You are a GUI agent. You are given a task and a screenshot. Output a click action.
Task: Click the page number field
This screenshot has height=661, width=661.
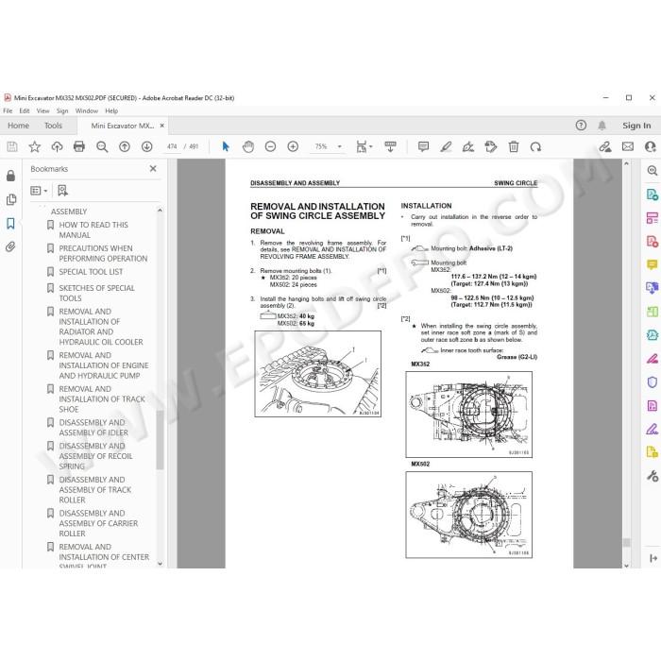coord(172,146)
